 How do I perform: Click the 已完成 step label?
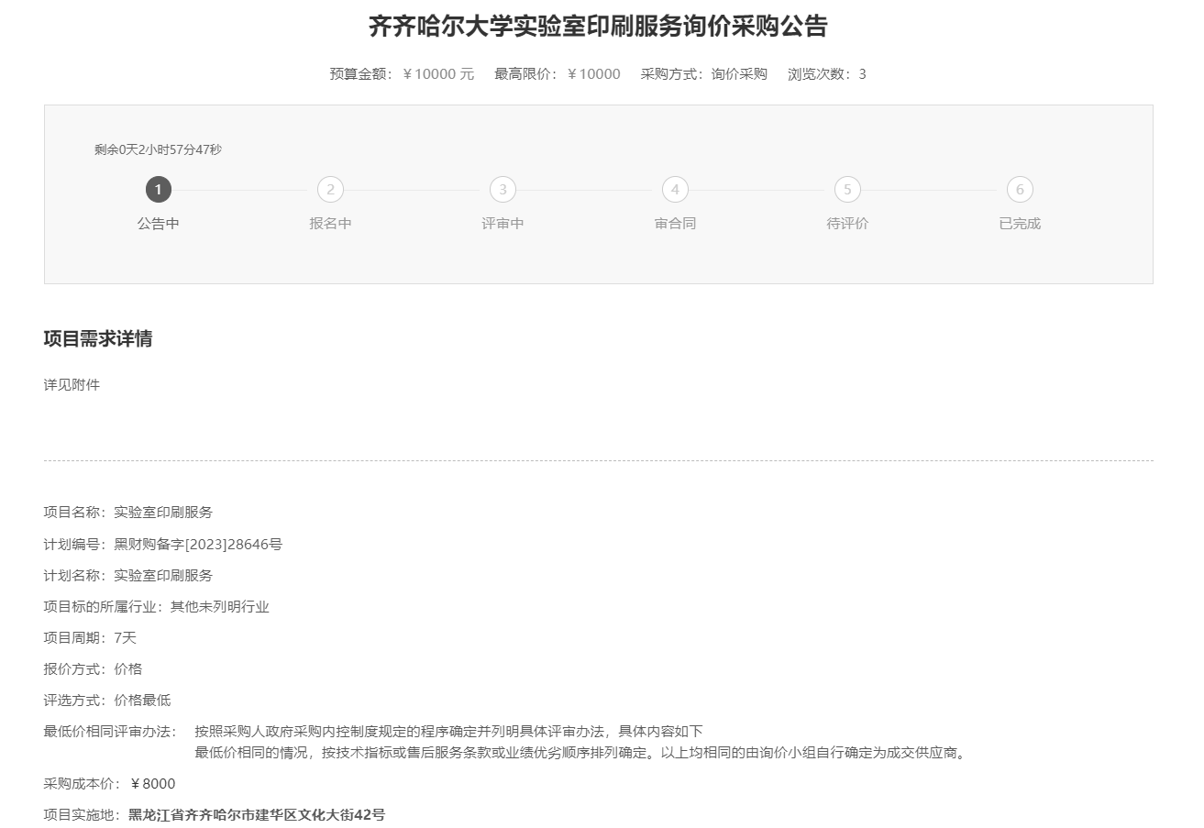1020,224
